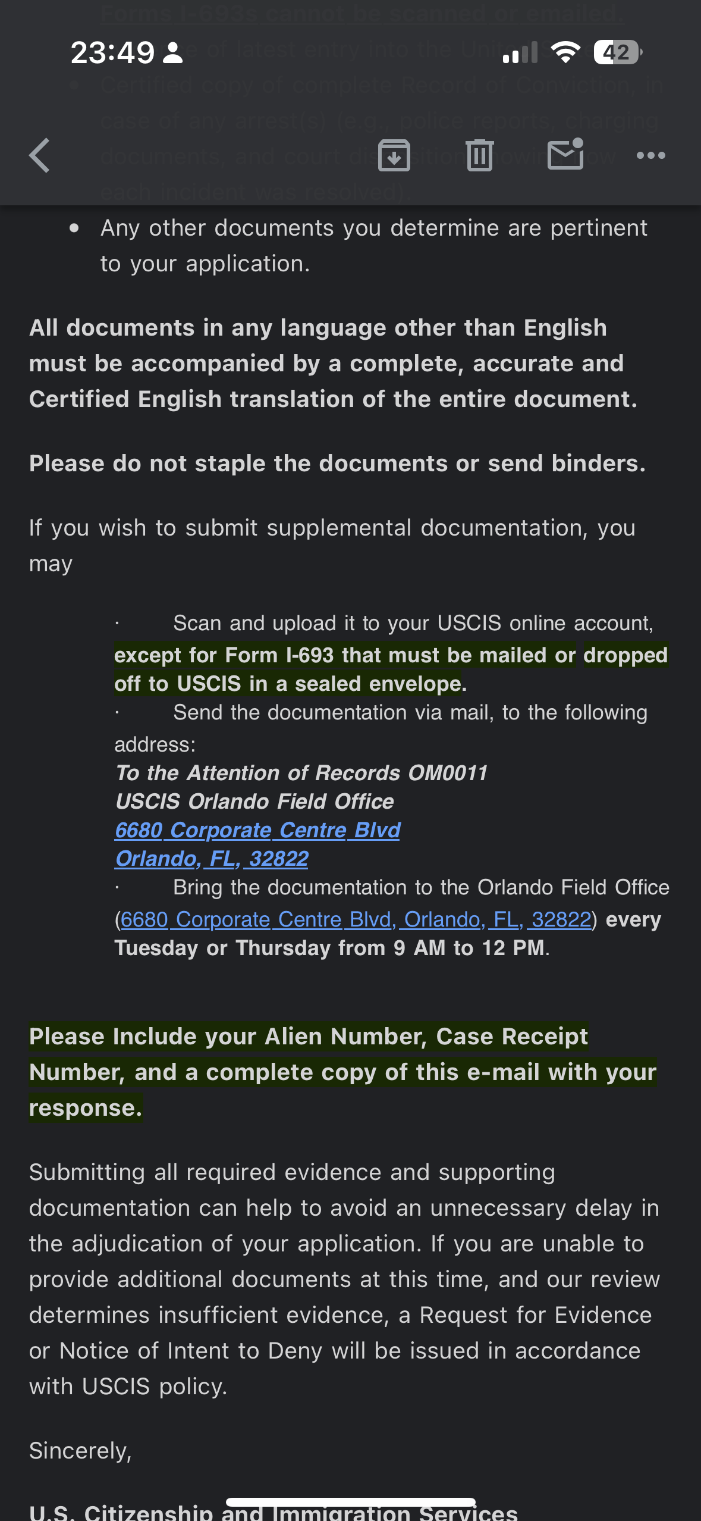
Task: Archive this email with the archive icon
Action: click(394, 155)
